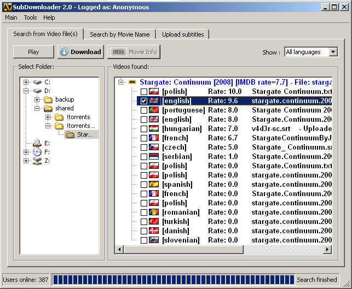Click the first !torrents folder icon
This screenshot has width=352, height=289.
point(59,117)
